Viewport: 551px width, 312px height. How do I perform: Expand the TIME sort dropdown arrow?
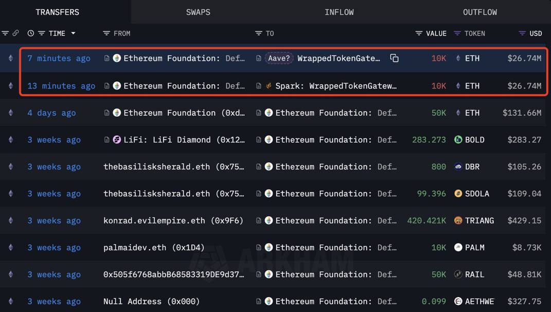[x=73, y=33]
